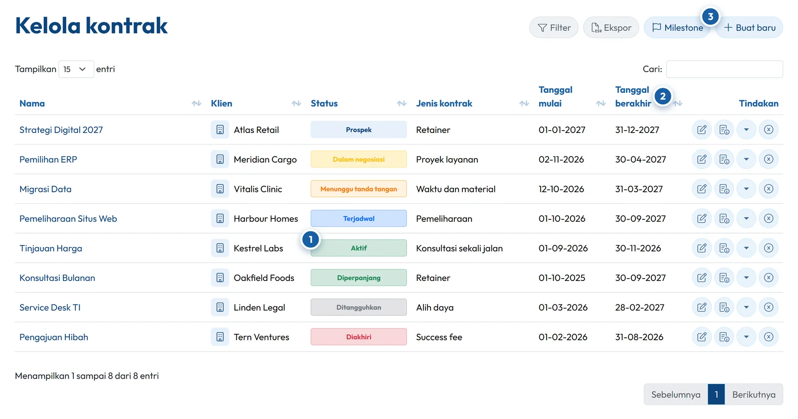Click building icon beside Oakfield Foods

tap(220, 278)
